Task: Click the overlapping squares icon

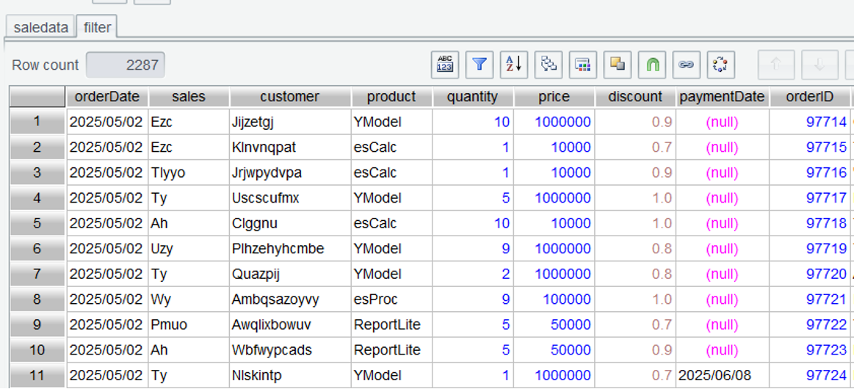Action: [618, 65]
